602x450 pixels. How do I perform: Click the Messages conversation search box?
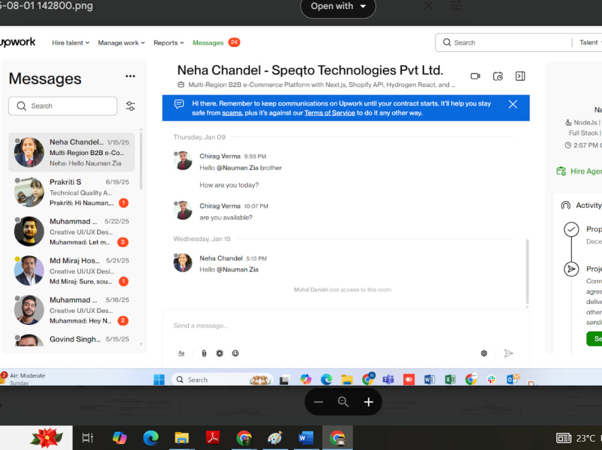63,106
